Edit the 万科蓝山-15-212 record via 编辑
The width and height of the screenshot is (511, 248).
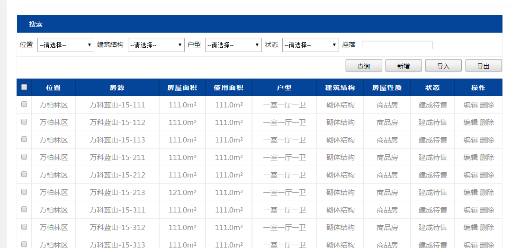[x=471, y=175]
